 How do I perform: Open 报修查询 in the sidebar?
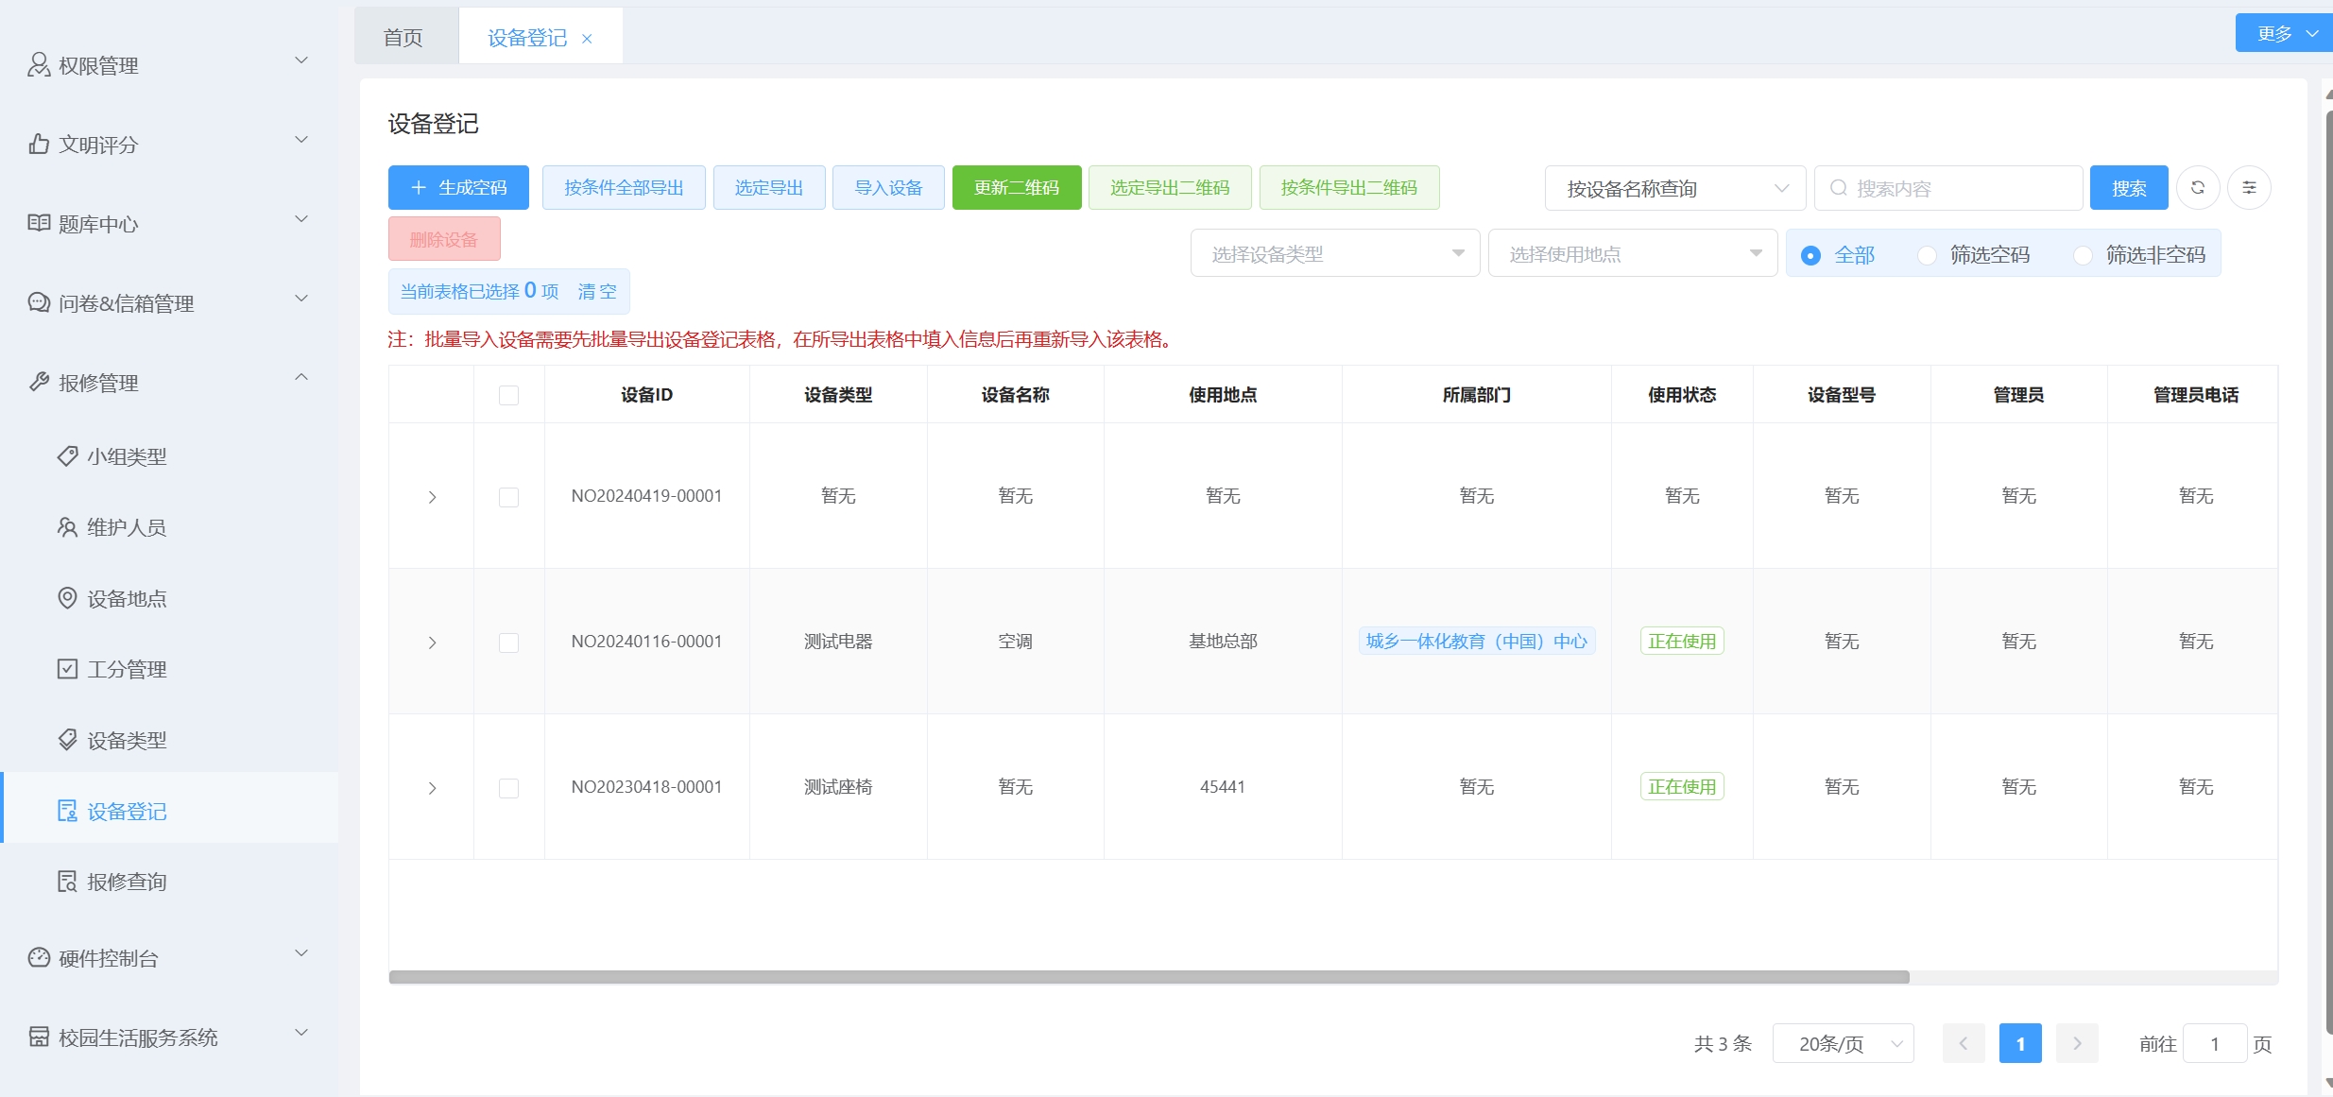(x=170, y=882)
